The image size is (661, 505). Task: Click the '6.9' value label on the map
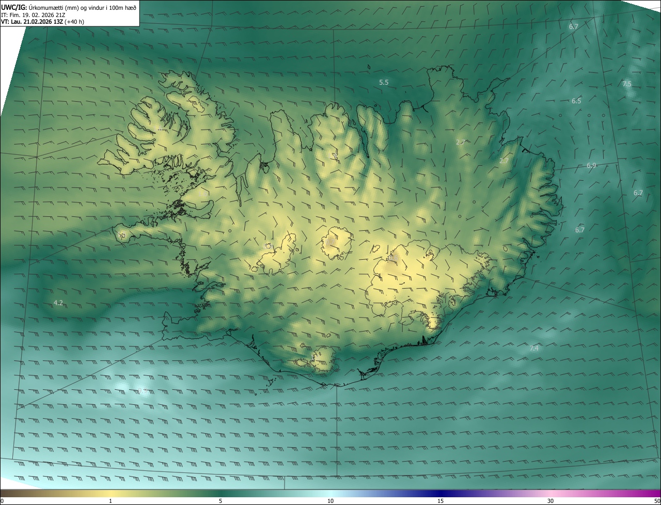pyautogui.click(x=591, y=166)
